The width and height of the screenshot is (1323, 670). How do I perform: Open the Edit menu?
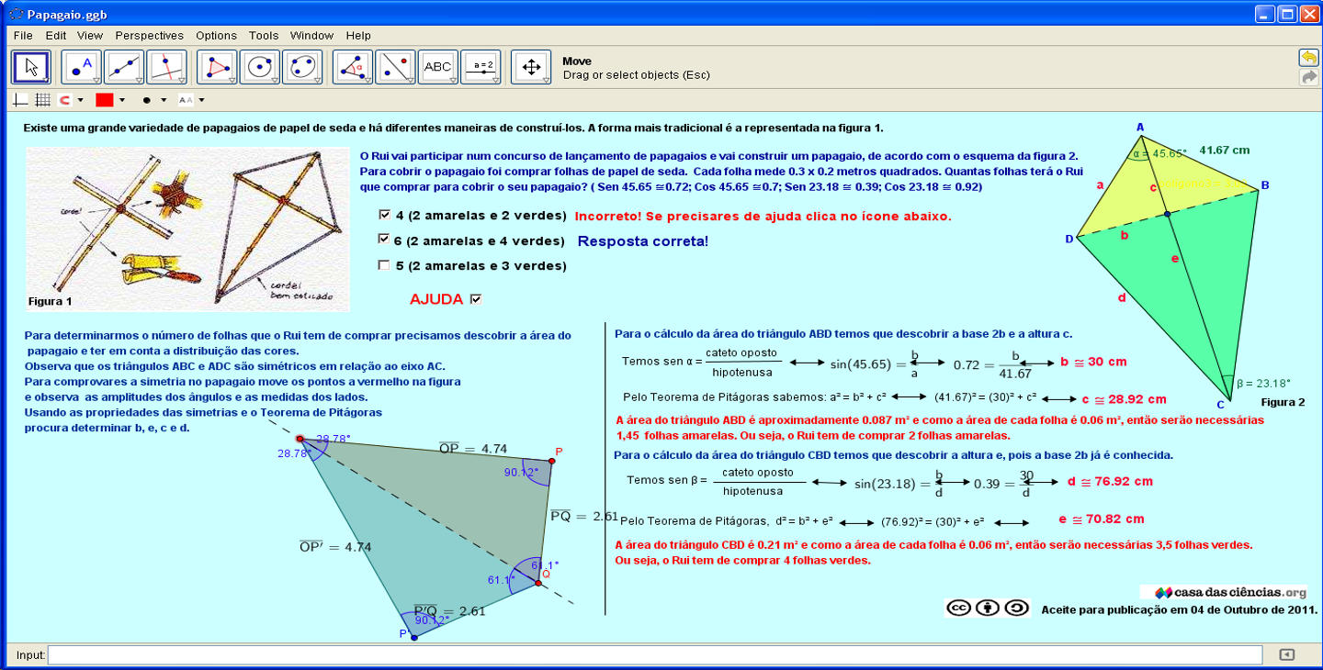click(x=56, y=36)
